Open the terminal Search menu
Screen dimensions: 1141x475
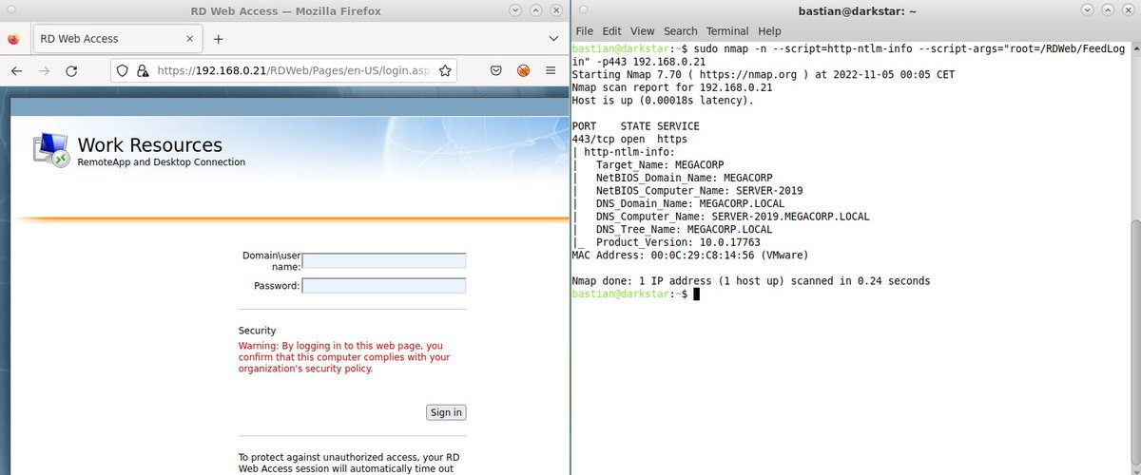(681, 31)
